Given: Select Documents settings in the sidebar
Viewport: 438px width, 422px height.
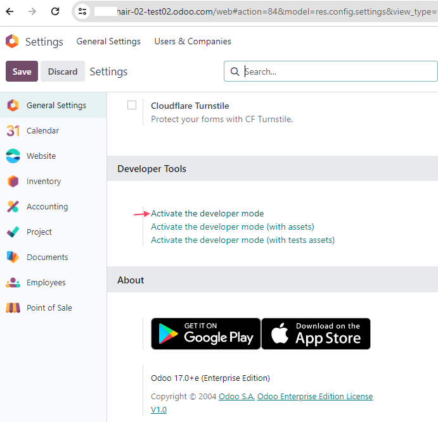Looking at the screenshot, I should (x=53, y=257).
